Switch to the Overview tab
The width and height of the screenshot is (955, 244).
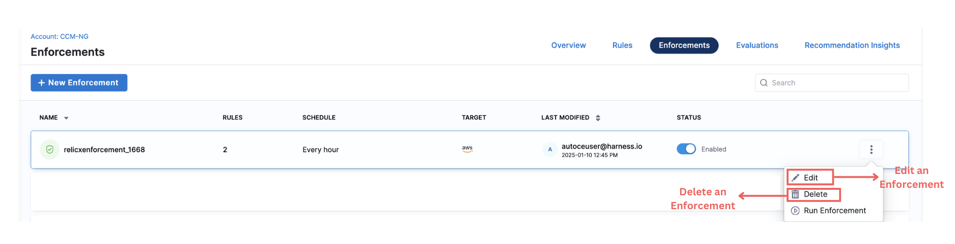568,45
